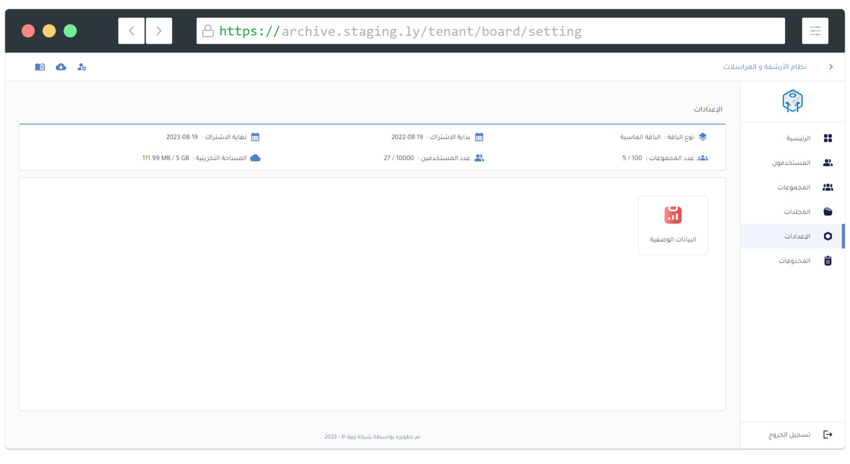Click the trash icon for deleted items

(828, 261)
